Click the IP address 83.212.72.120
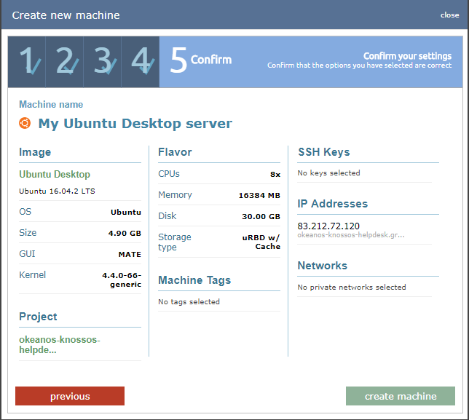The width and height of the screenshot is (469, 420). (x=328, y=226)
